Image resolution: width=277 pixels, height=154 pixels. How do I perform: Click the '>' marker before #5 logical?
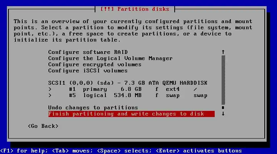[50, 95]
